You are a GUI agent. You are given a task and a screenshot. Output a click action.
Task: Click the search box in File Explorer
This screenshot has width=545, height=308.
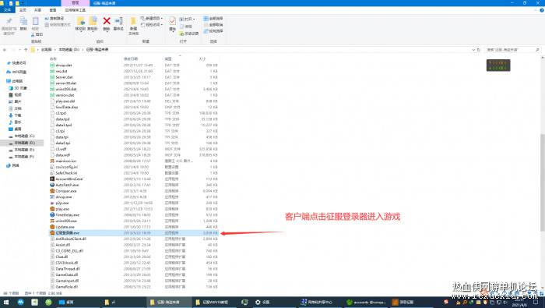click(x=512, y=50)
